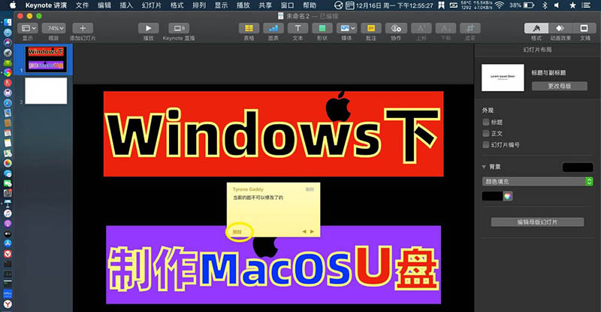601x312 pixels.
Task: Click the master slide layout thumbnail
Action: [x=503, y=77]
